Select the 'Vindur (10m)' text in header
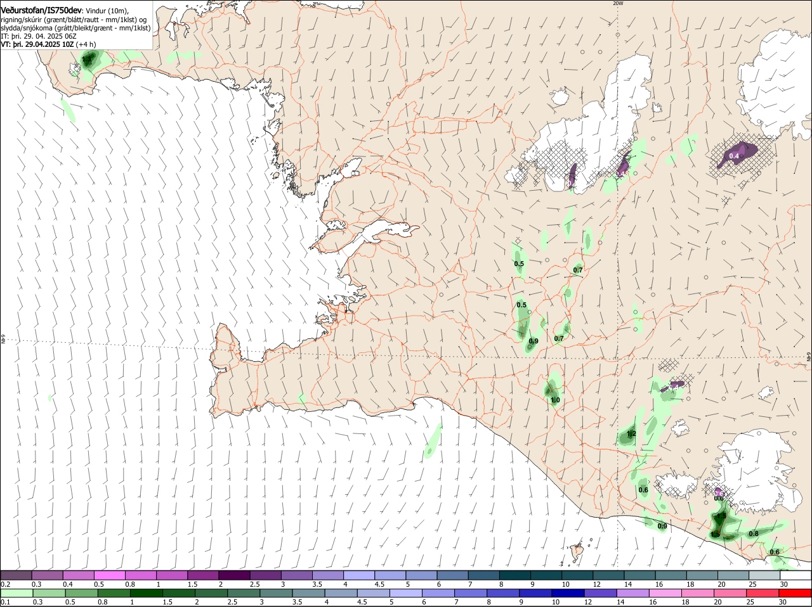The width and height of the screenshot is (812, 607). tap(107, 11)
